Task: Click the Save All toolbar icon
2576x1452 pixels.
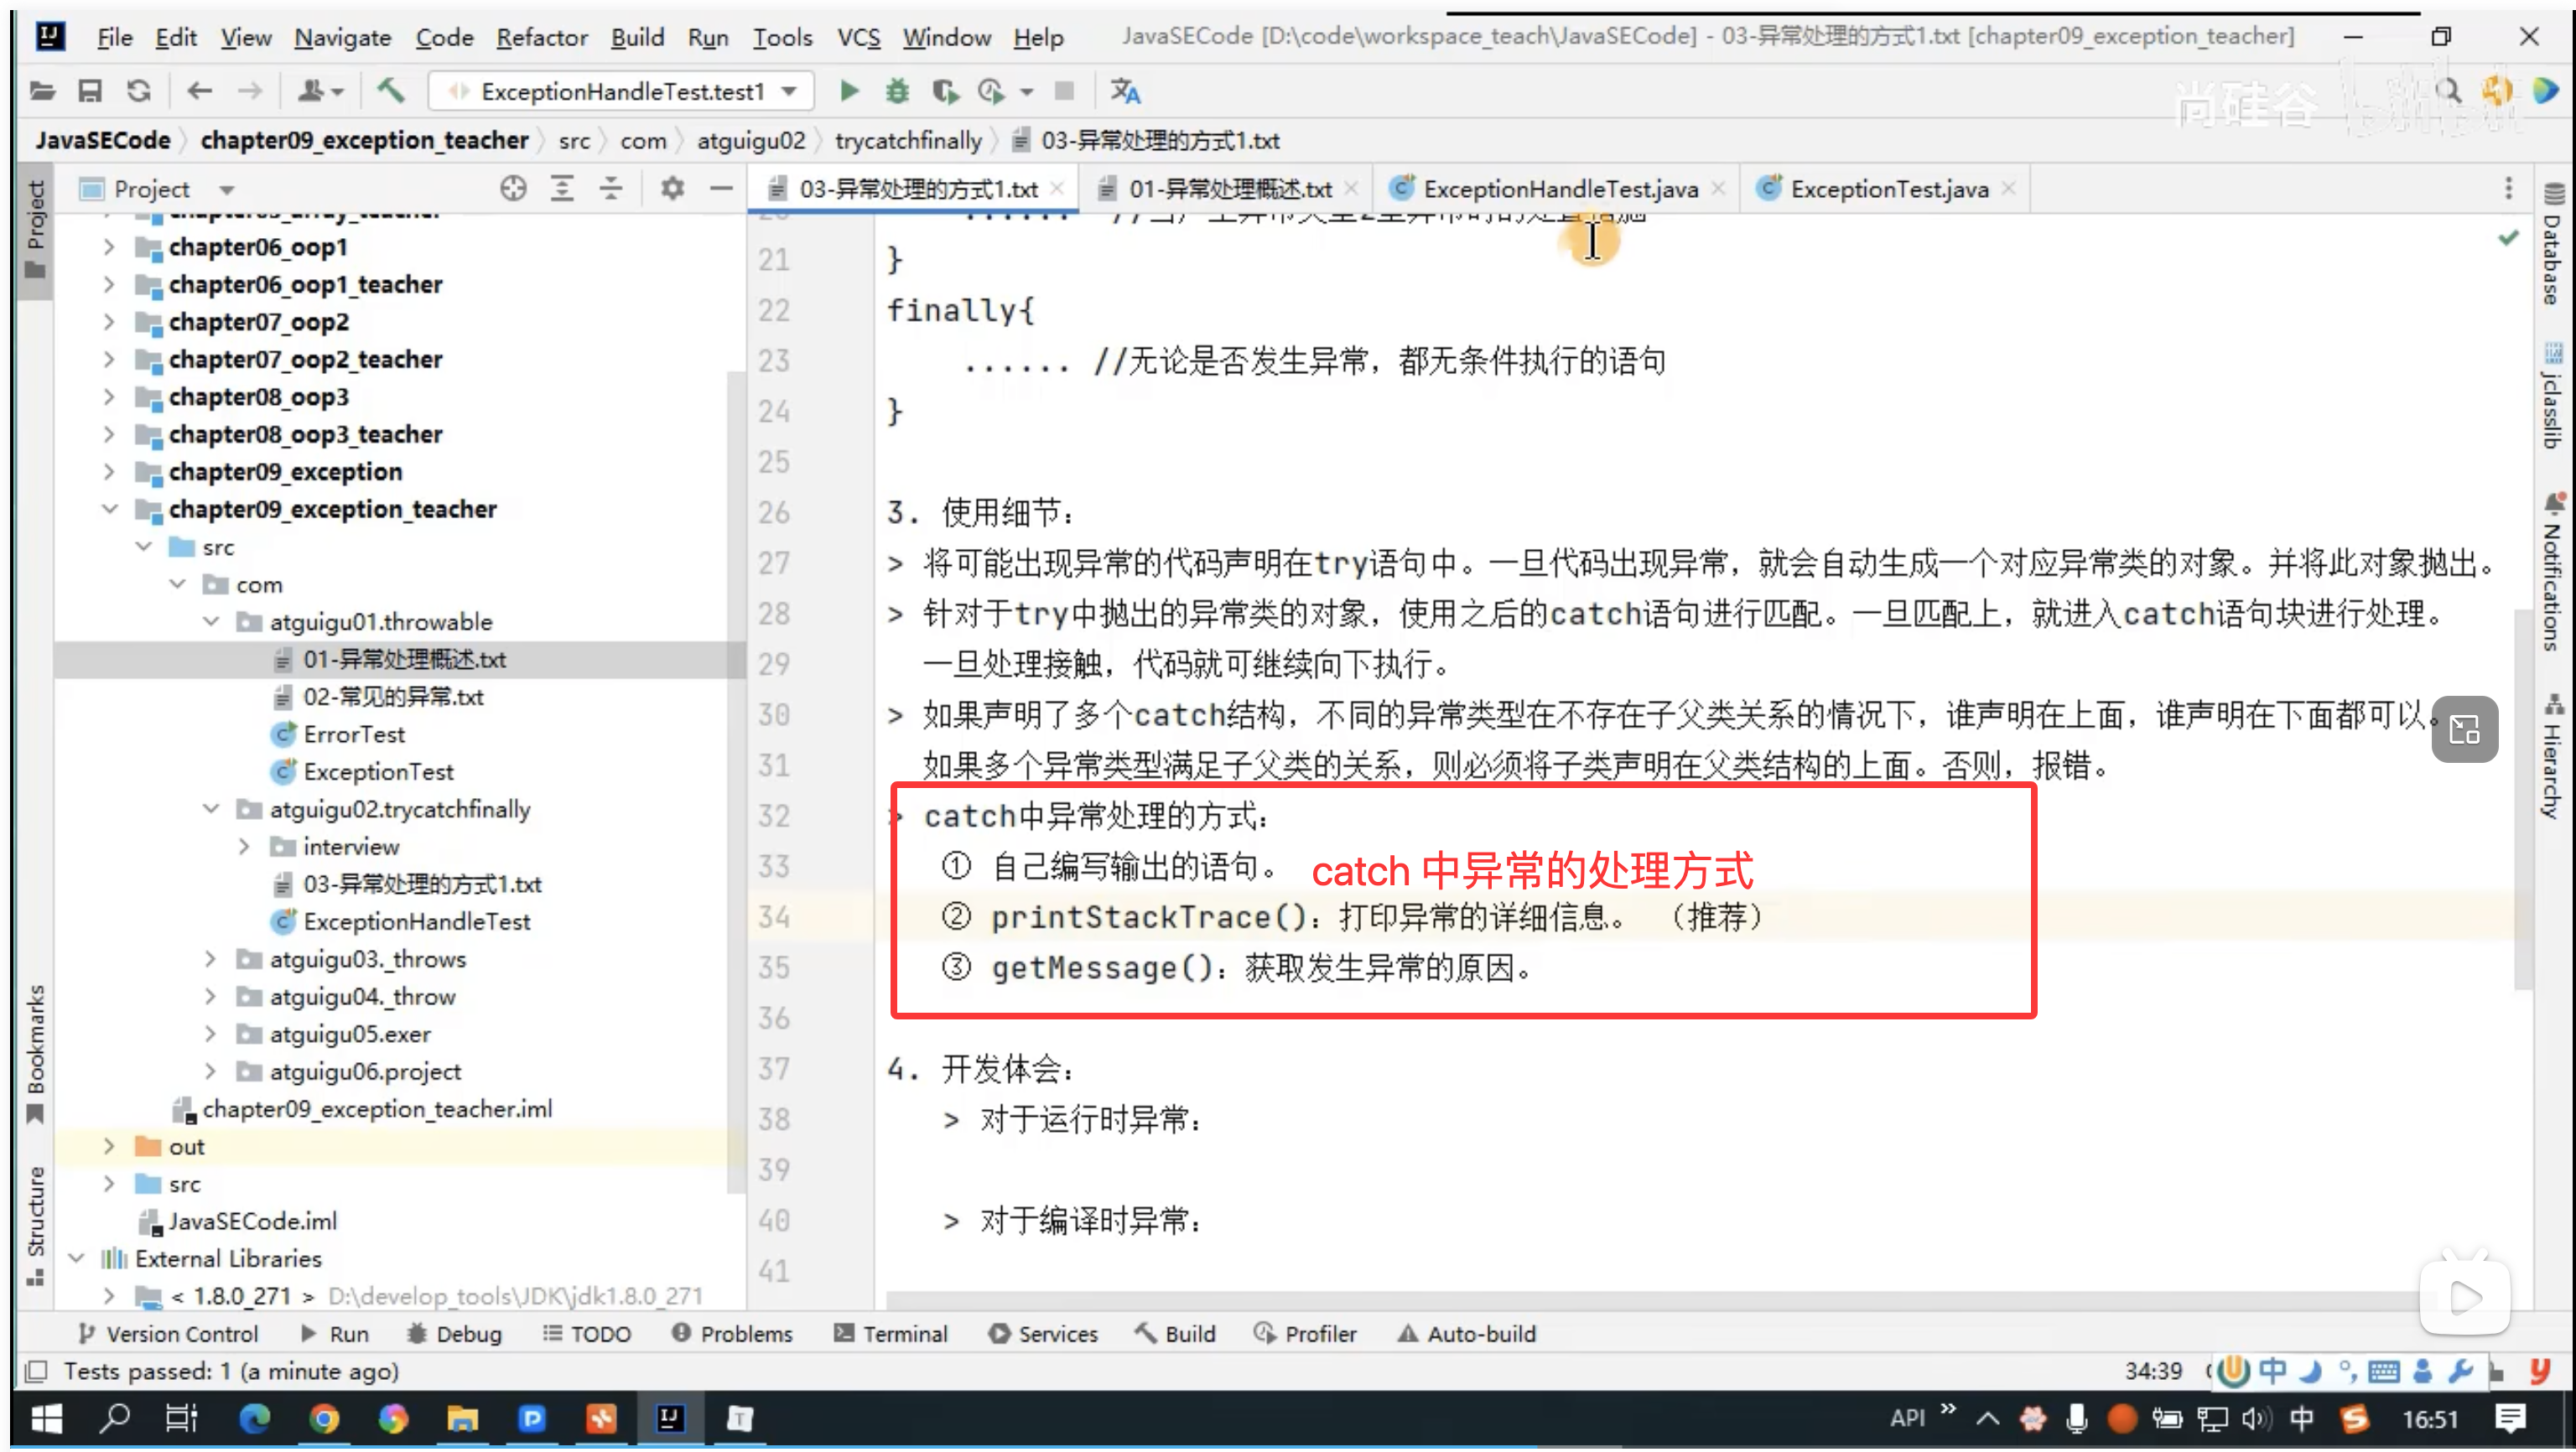Action: [x=90, y=91]
